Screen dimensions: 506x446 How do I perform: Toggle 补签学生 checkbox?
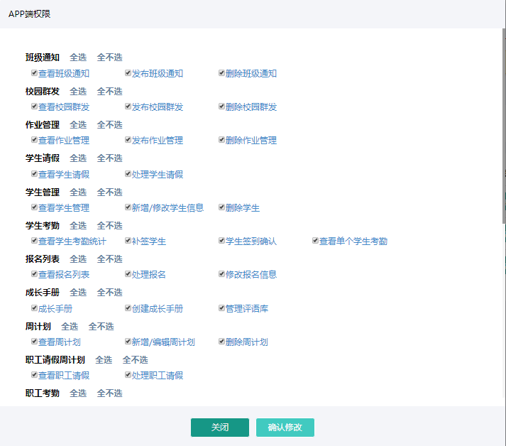pos(128,241)
